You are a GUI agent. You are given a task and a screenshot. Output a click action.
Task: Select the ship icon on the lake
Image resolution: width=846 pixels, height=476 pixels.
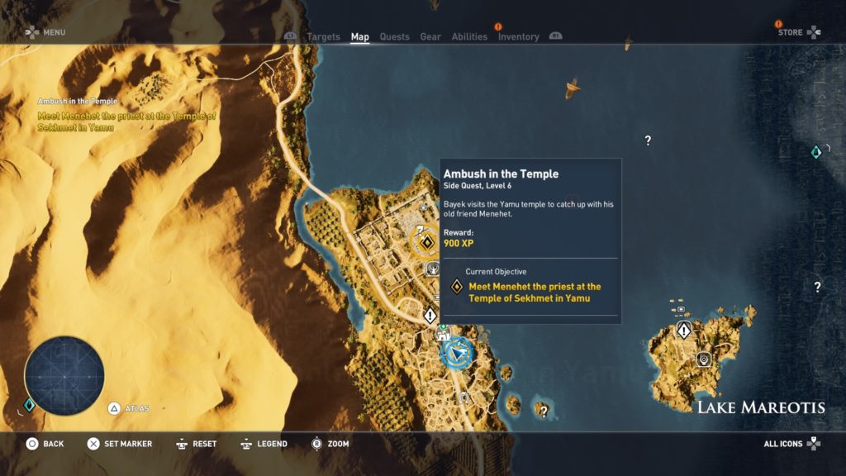point(573,88)
